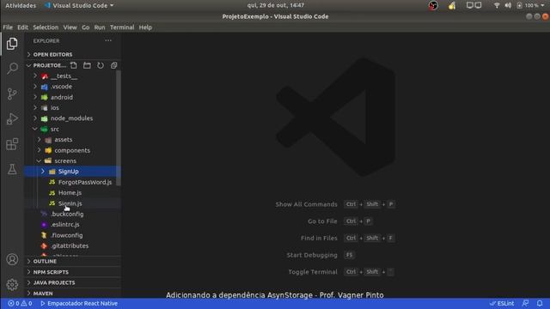550x309 pixels.
Task: Open the Help menu
Action: pyautogui.click(x=145, y=27)
